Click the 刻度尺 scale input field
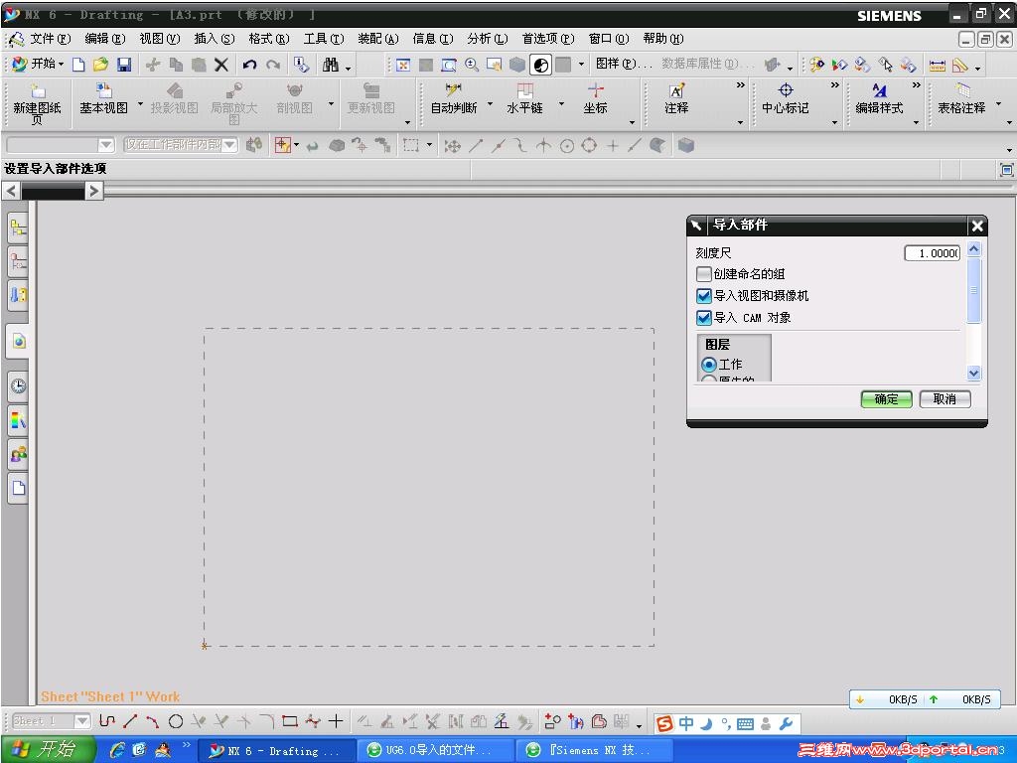The width and height of the screenshot is (1017, 763). click(x=932, y=253)
